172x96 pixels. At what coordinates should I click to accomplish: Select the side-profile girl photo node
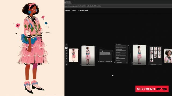pos(139,55)
